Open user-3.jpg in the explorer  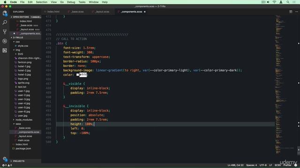tap(24, 99)
